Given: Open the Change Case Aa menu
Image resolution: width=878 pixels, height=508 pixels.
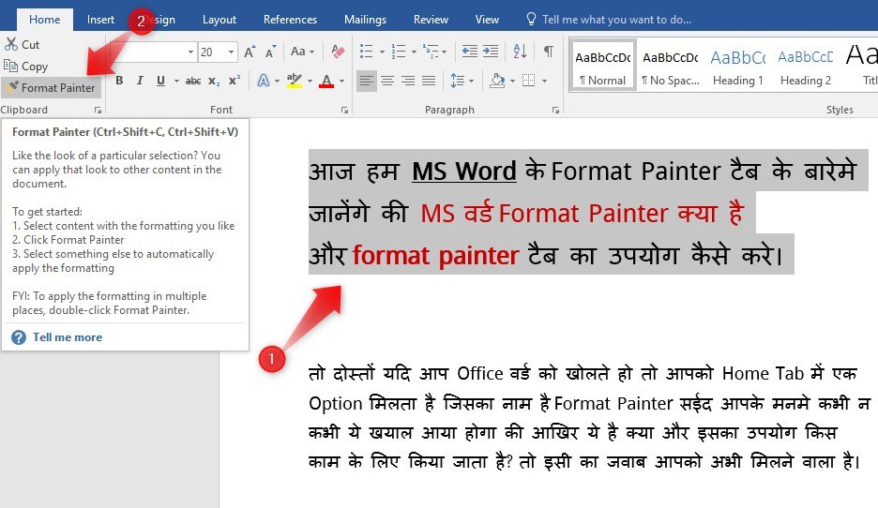Looking at the screenshot, I should tap(302, 52).
